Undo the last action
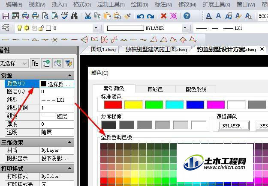This screenshot has height=186, width=268. (141, 16)
